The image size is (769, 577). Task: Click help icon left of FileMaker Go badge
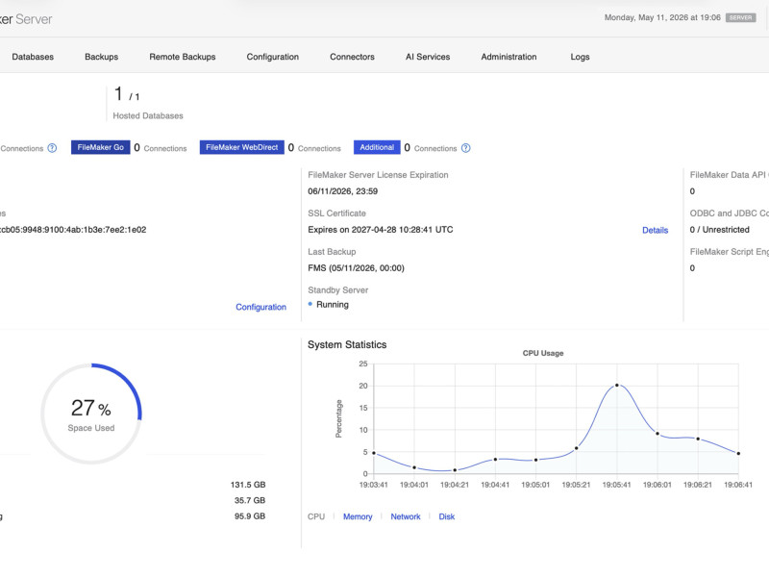[52, 148]
